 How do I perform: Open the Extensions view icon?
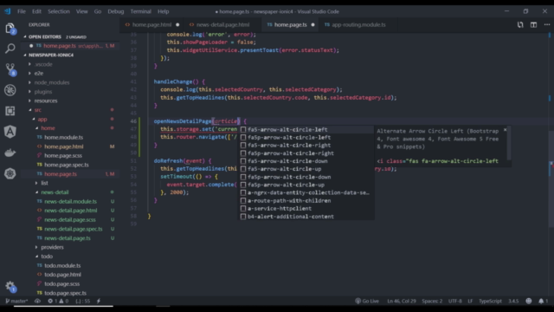coord(10,111)
